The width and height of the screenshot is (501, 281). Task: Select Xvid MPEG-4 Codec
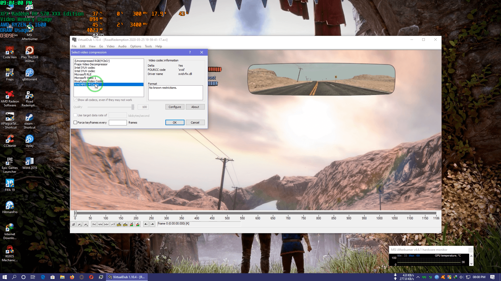(109, 85)
